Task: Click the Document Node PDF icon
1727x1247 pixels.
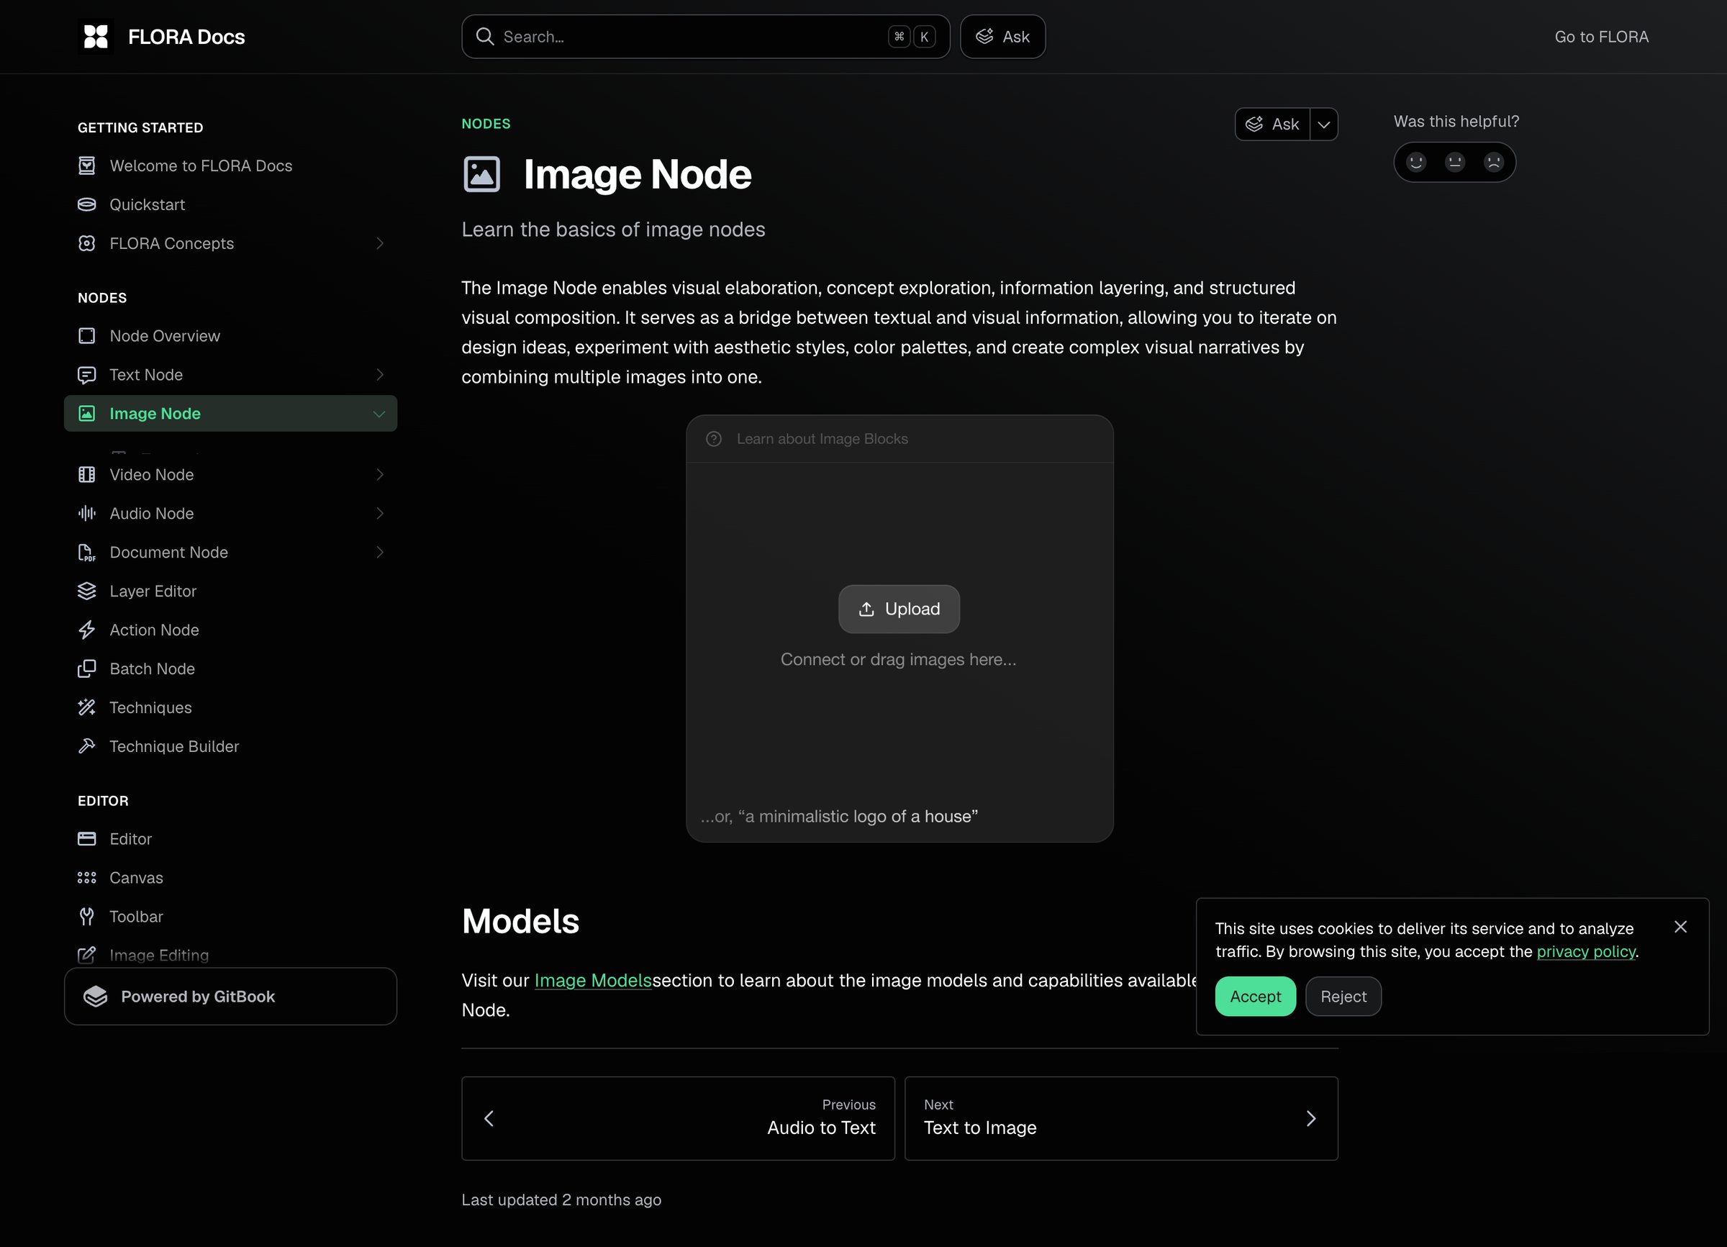Action: pyautogui.click(x=87, y=552)
